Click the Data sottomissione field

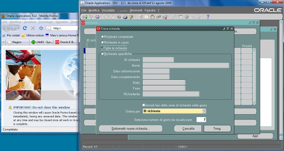point(156,71)
